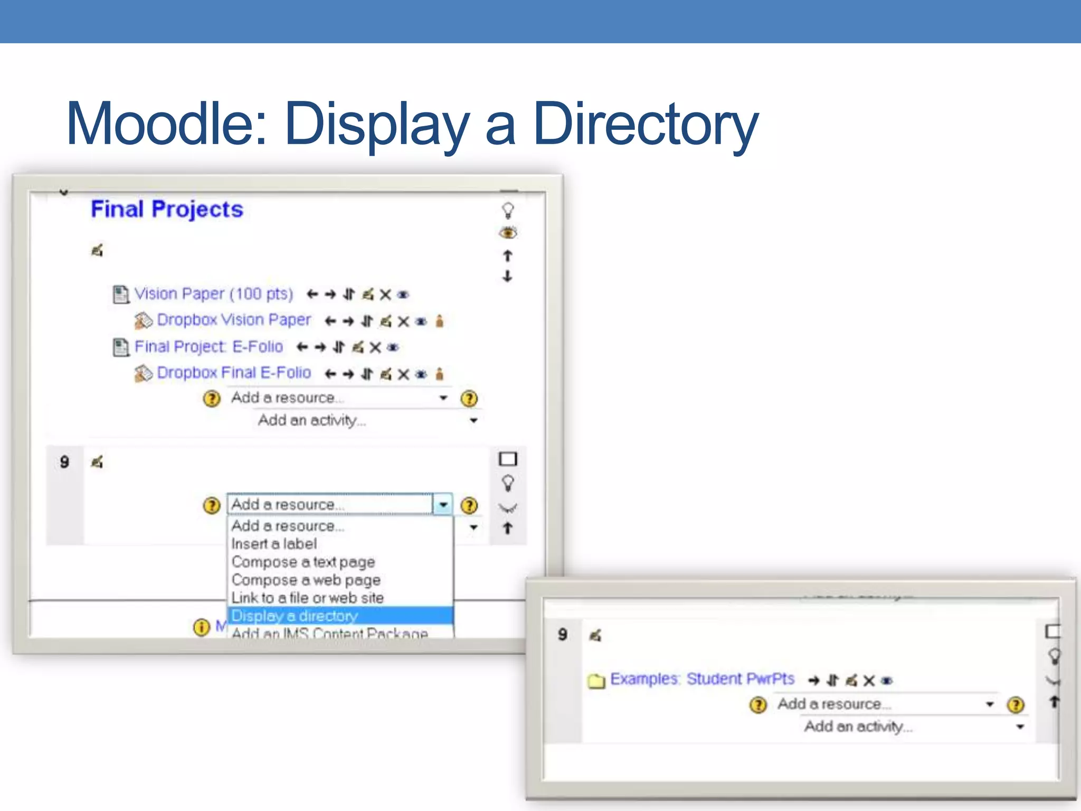Toggle visibility of Final Project: E-Folio
The image size is (1081, 811).
click(x=393, y=347)
